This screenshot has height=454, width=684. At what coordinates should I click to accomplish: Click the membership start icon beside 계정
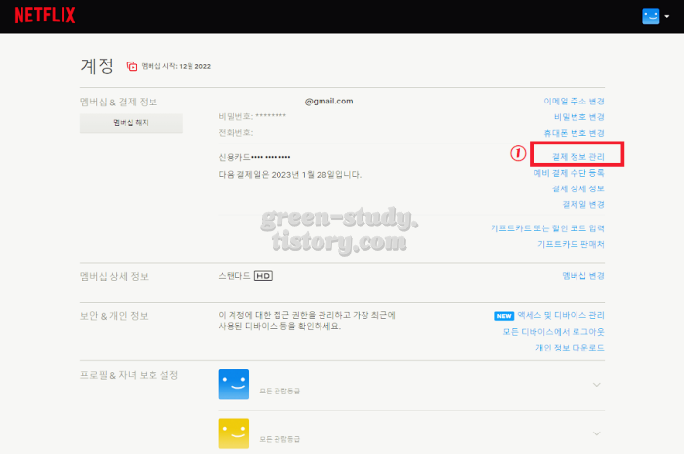(132, 66)
